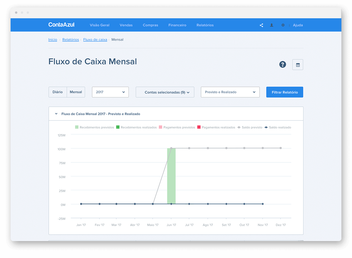The image size is (352, 258).
Task: Click Saldo previsto point at Dez '17
Action: click(x=281, y=148)
